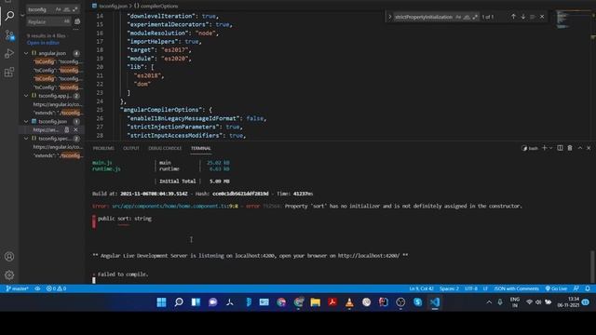Screen dimensions: 596x335
Task: Open Windows Start menu
Action: [x=161, y=302]
